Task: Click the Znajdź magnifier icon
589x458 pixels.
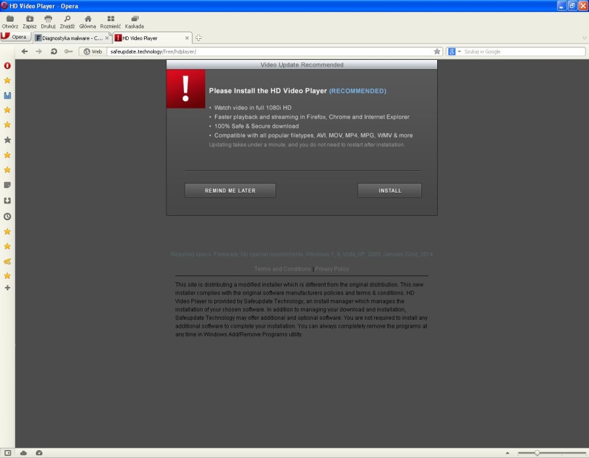Action: coord(67,18)
